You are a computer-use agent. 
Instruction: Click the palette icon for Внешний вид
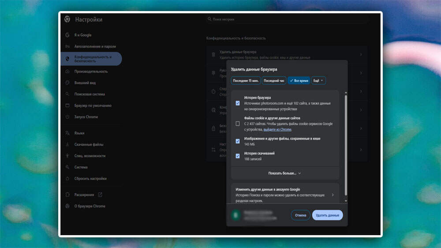coord(67,83)
